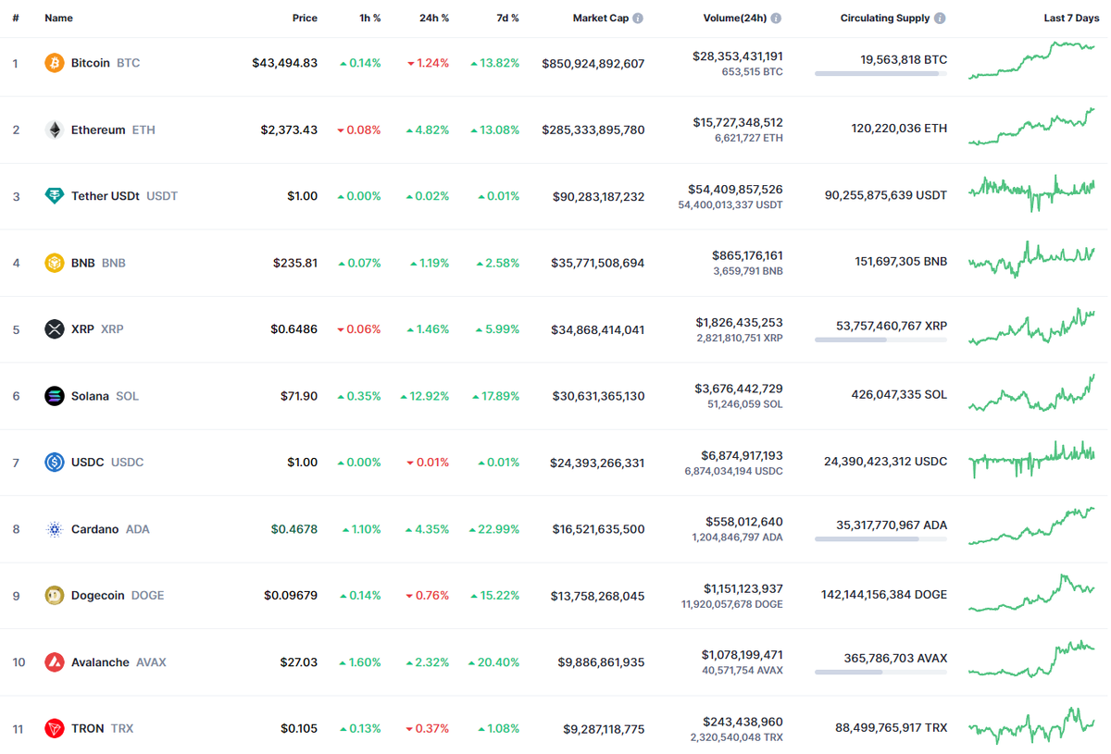The height and width of the screenshot is (754, 1111).
Task: Sort by the Price column header
Action: click(305, 19)
